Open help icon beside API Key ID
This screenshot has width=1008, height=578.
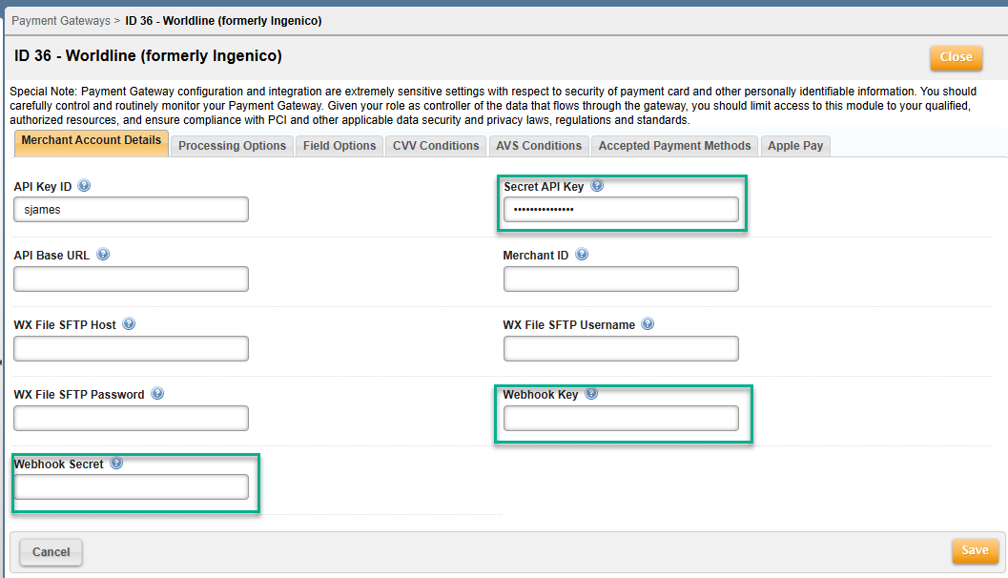pos(84,186)
